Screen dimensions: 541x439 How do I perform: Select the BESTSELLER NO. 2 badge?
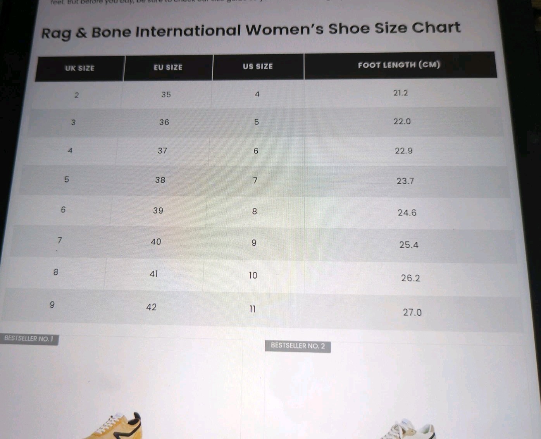pos(298,346)
